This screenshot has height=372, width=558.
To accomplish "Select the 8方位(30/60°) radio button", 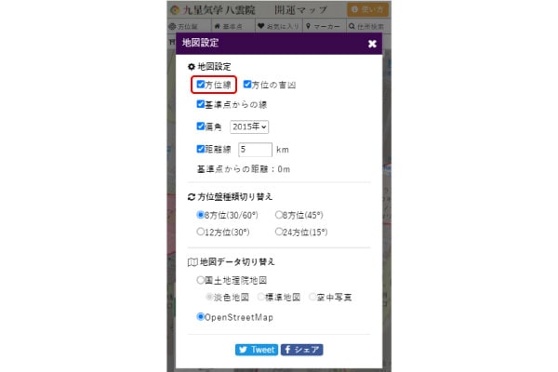I will (x=200, y=215).
